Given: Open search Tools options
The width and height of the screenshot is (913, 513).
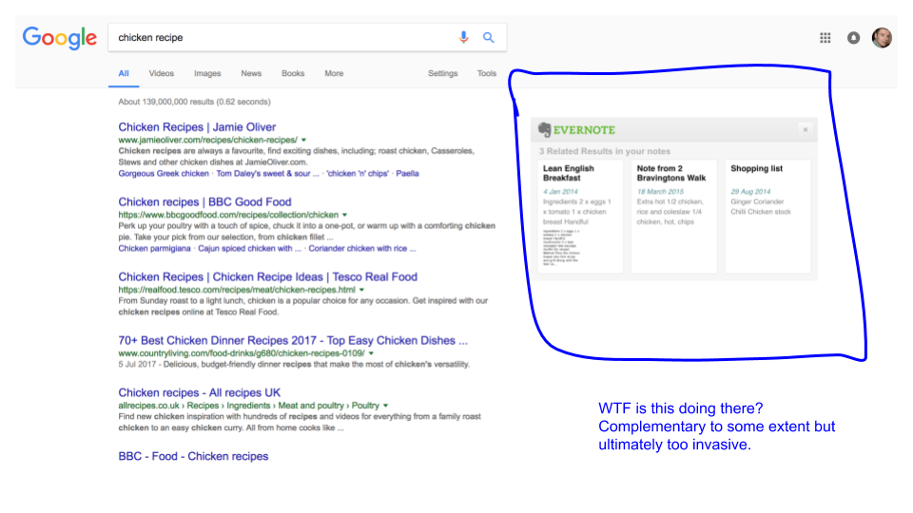Looking at the screenshot, I should point(487,73).
